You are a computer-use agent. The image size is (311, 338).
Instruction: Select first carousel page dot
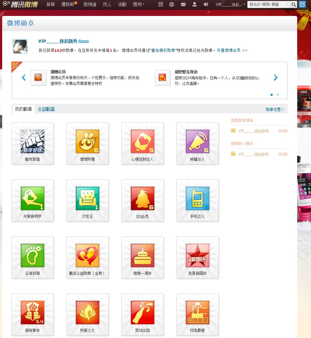(271, 95)
